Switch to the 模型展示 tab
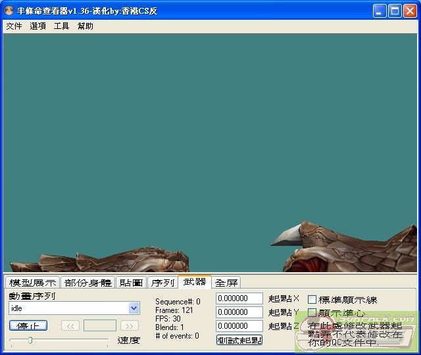Image resolution: width=421 pixels, height=355 pixels. click(x=32, y=283)
